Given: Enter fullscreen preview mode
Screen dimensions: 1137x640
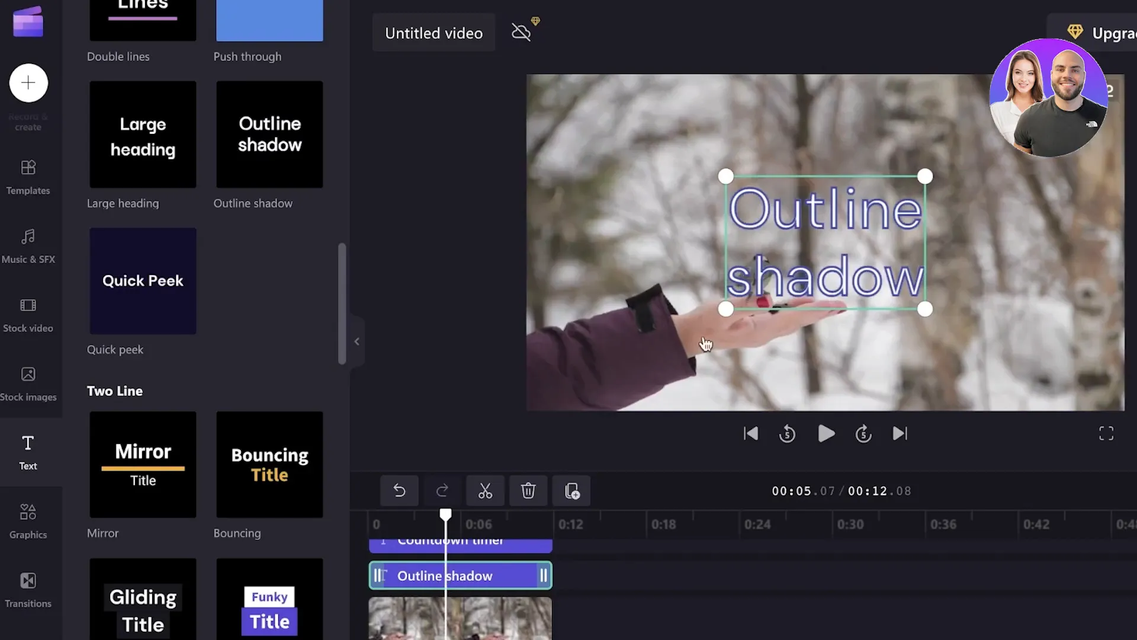Looking at the screenshot, I should pyautogui.click(x=1106, y=434).
